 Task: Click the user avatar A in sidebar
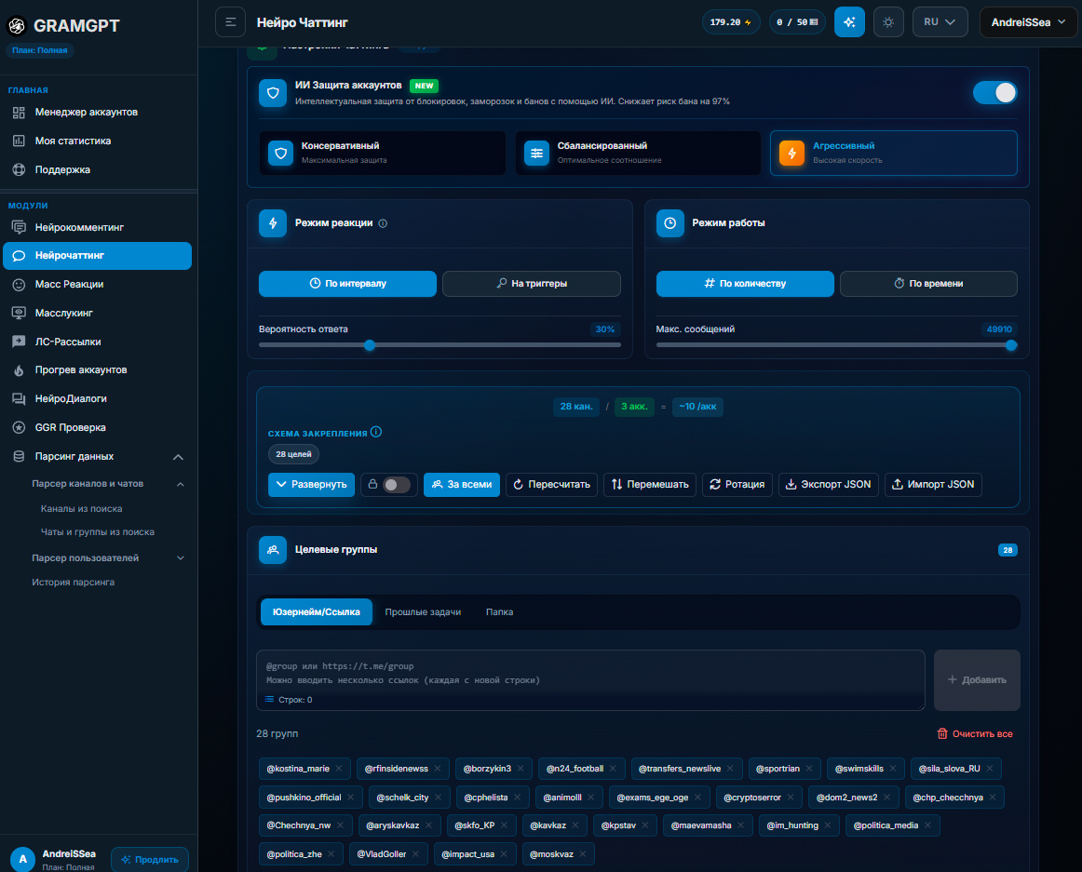pyautogui.click(x=22, y=859)
